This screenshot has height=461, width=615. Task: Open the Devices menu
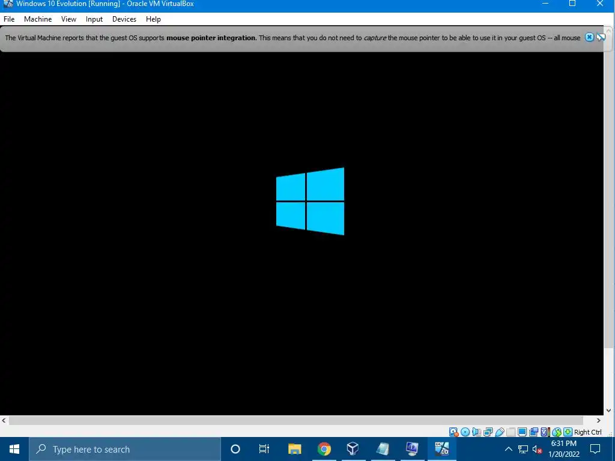click(x=124, y=19)
